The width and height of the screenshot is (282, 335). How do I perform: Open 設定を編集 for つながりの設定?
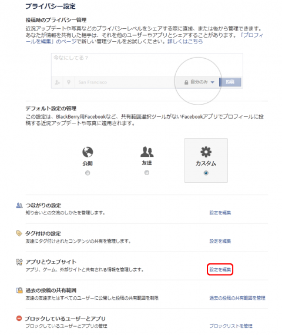[x=220, y=213]
